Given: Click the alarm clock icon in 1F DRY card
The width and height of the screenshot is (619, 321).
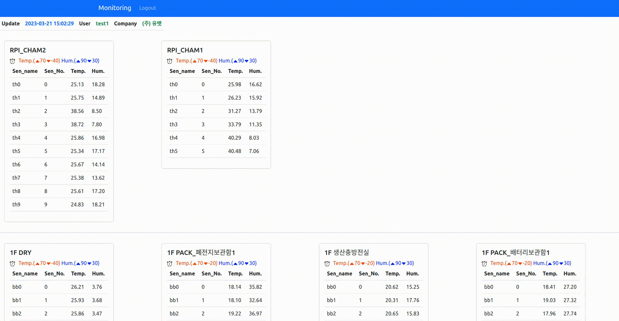Looking at the screenshot, I should 12,263.
